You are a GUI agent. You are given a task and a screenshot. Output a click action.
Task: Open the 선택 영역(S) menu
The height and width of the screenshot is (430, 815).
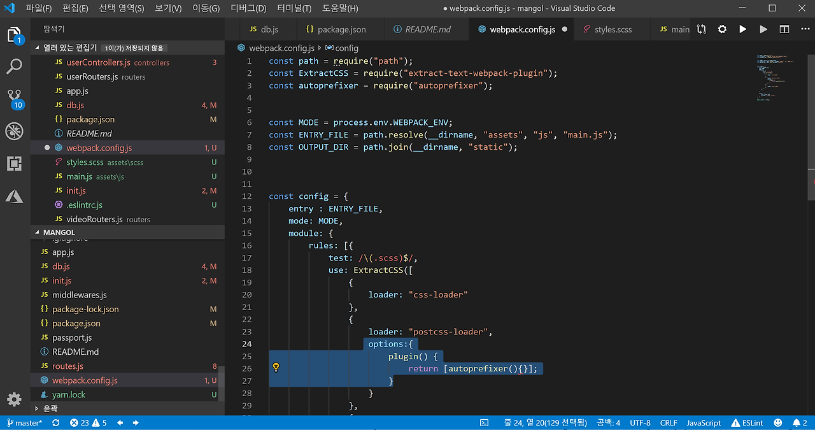pos(122,8)
